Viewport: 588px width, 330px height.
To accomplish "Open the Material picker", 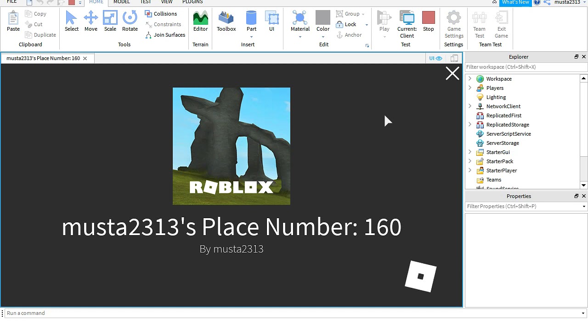I will point(300,22).
